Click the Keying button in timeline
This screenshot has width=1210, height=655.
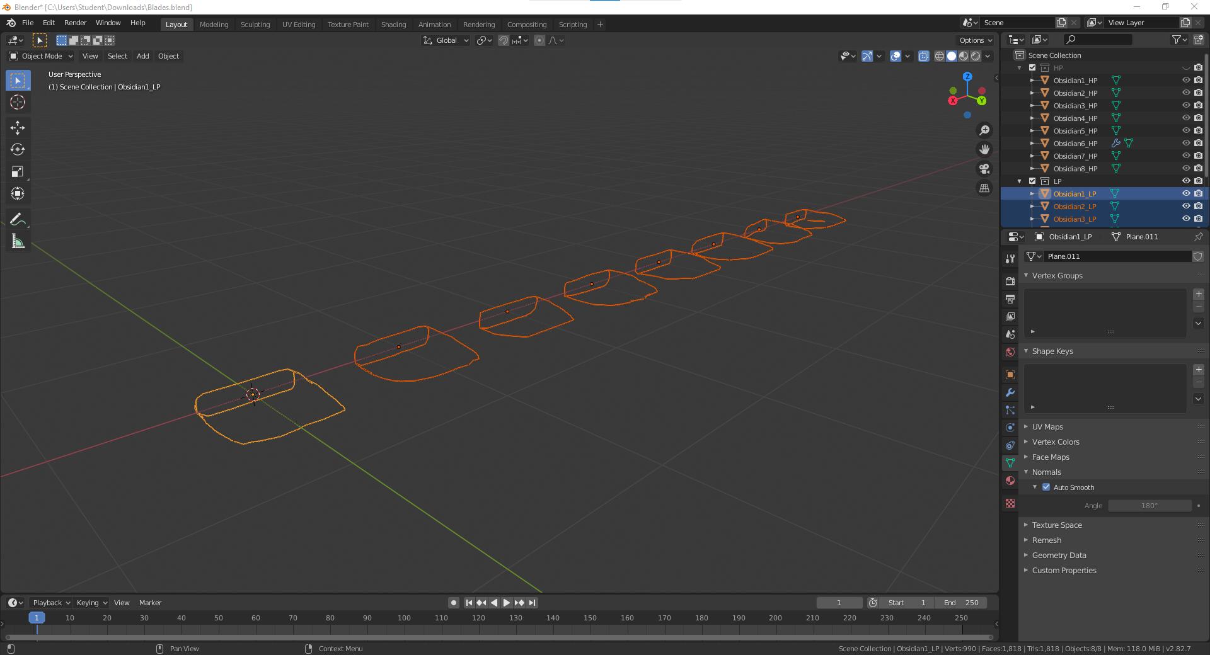91,603
